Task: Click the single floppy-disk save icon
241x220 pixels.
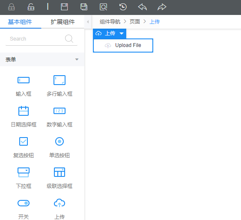Action: 64,7
